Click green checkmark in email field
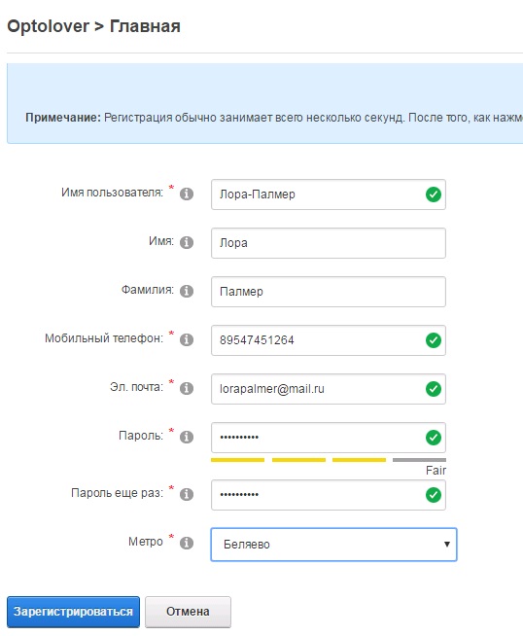Image resolution: width=523 pixels, height=636 pixels. point(433,389)
